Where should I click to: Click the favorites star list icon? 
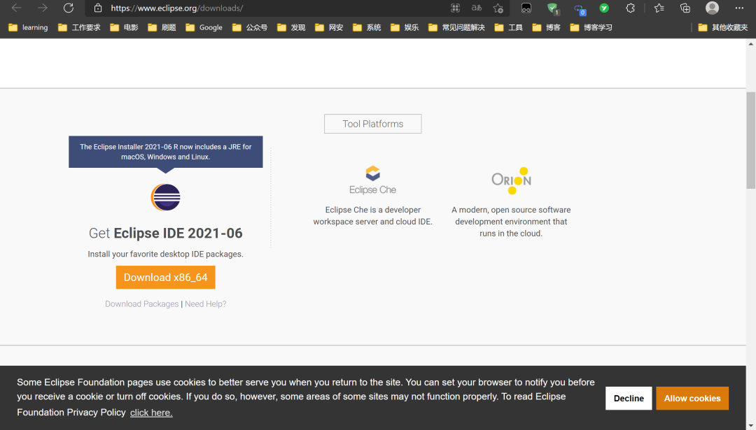pos(659,8)
